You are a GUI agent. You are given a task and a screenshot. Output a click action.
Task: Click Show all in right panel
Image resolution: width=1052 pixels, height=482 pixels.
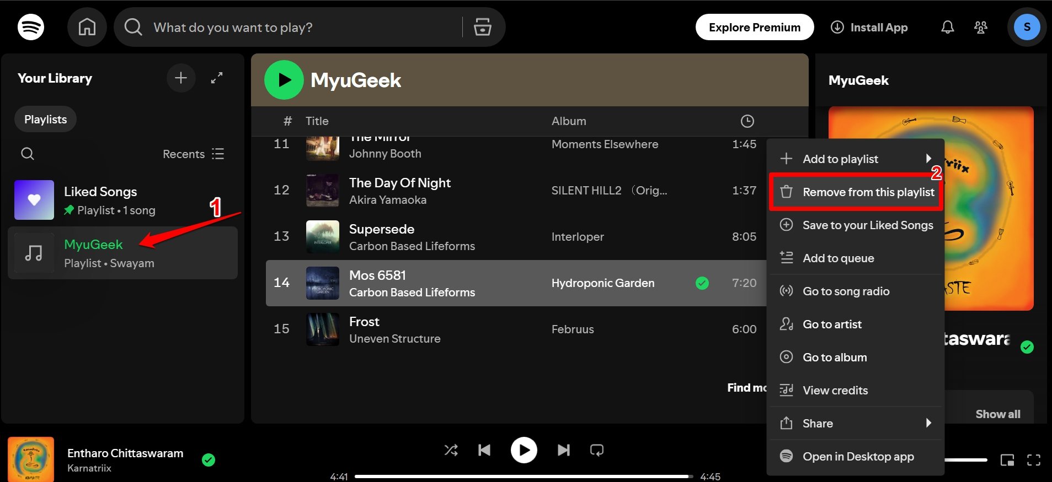997,414
